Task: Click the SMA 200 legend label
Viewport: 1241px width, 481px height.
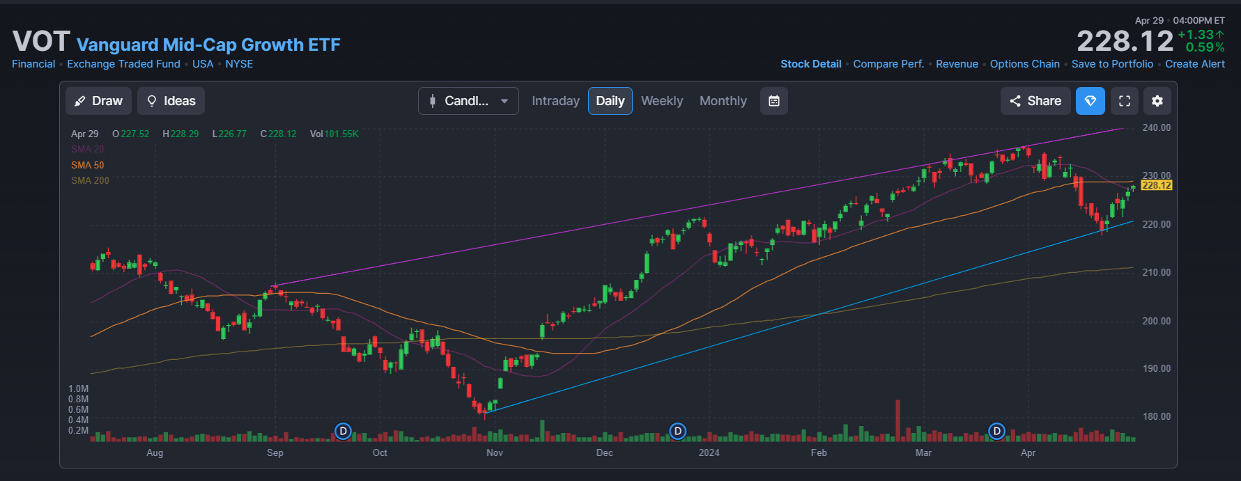Action: [90, 180]
